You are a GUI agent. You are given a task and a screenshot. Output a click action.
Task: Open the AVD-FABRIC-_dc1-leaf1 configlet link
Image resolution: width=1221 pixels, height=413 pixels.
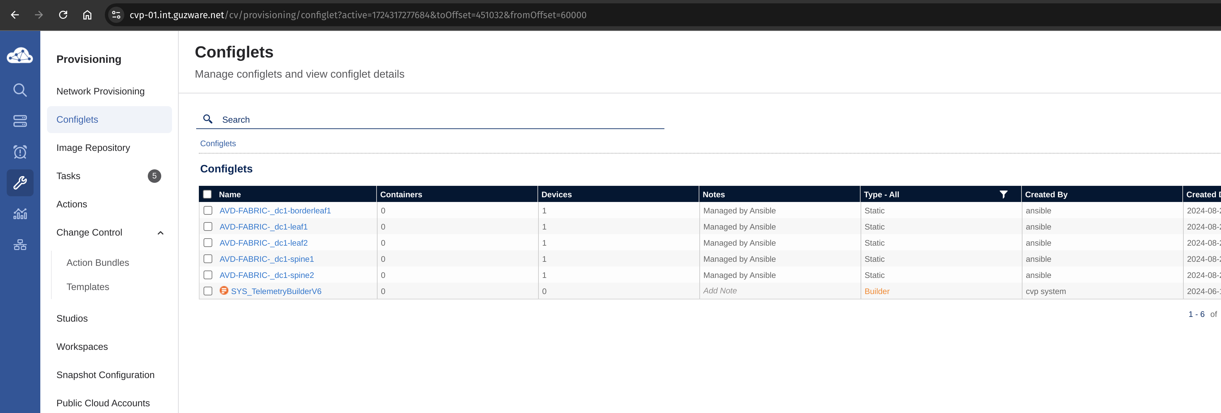264,226
